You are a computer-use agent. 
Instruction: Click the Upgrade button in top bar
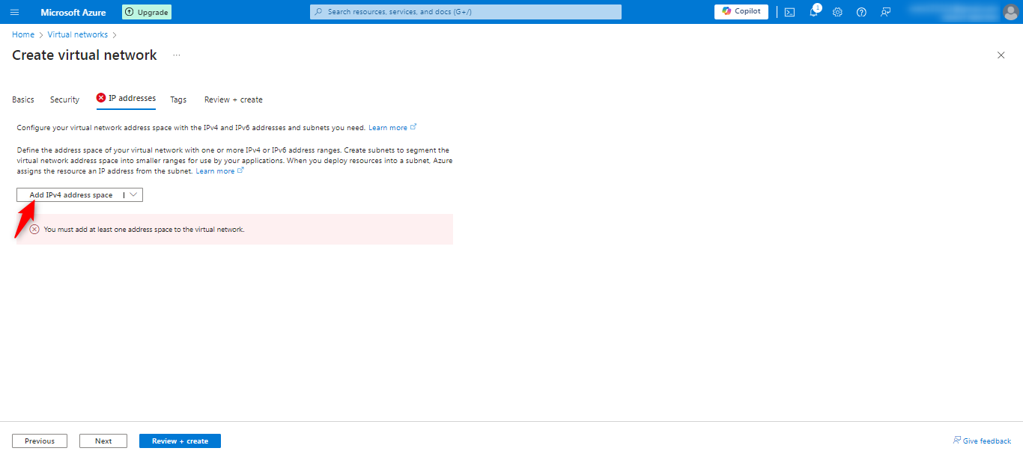(147, 12)
